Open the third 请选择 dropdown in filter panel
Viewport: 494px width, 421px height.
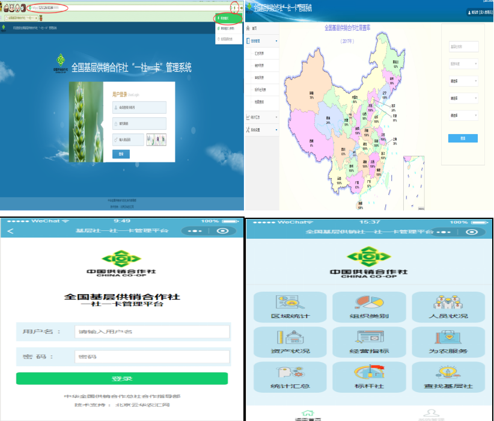click(463, 115)
